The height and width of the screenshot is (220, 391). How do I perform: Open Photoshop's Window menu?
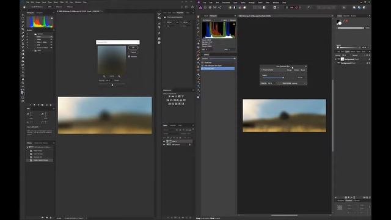78,2
